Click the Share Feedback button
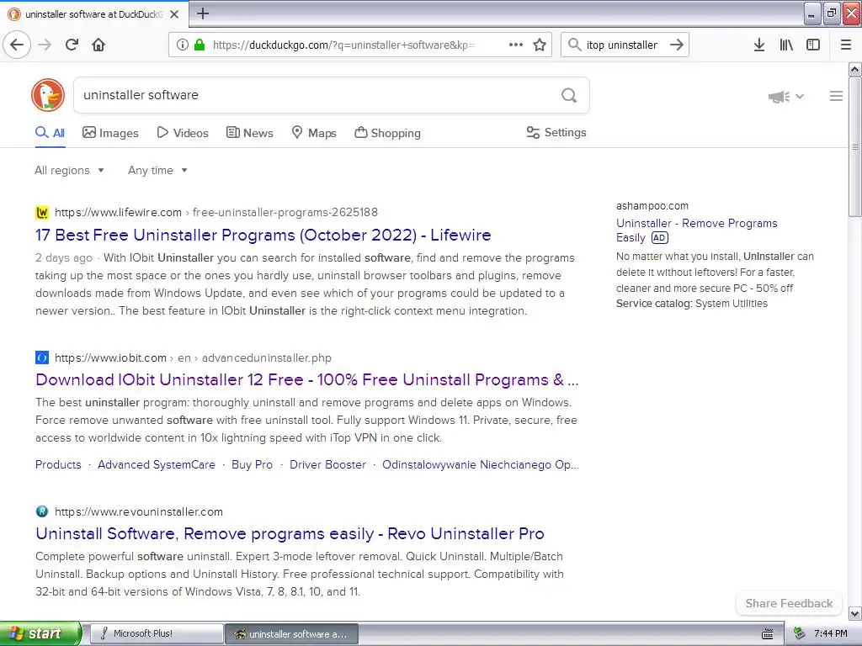862x646 pixels. pos(789,603)
